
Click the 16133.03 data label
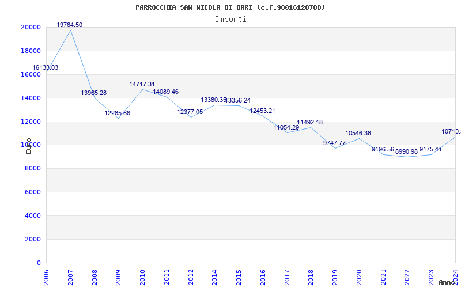point(46,67)
